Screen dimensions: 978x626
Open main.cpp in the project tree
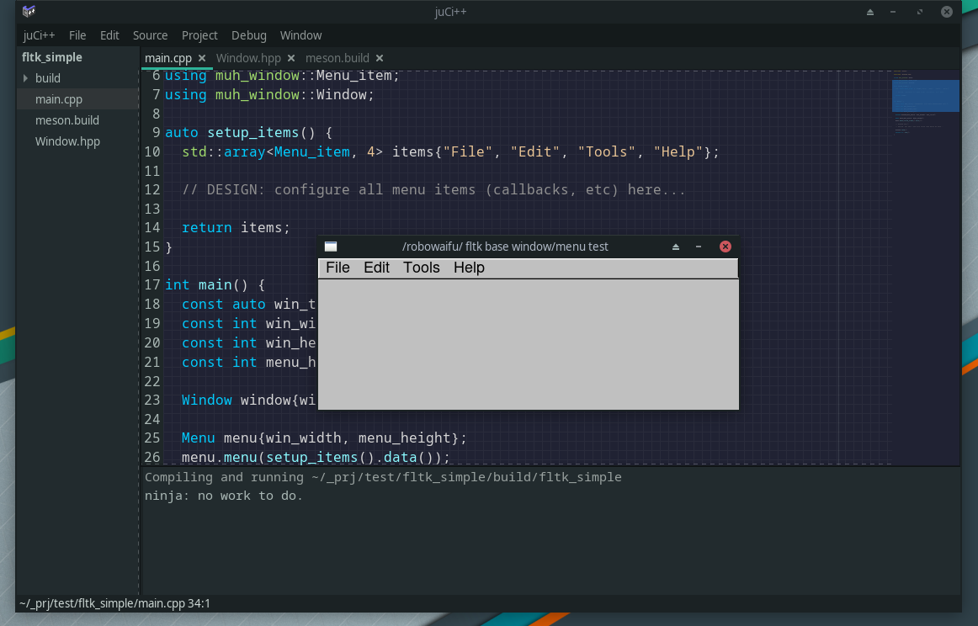(x=59, y=99)
